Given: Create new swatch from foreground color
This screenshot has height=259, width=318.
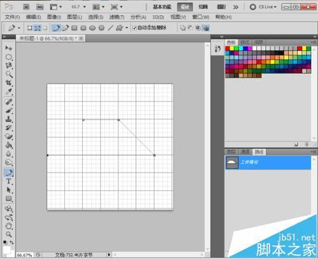Looking at the screenshot, I should 296,145.
